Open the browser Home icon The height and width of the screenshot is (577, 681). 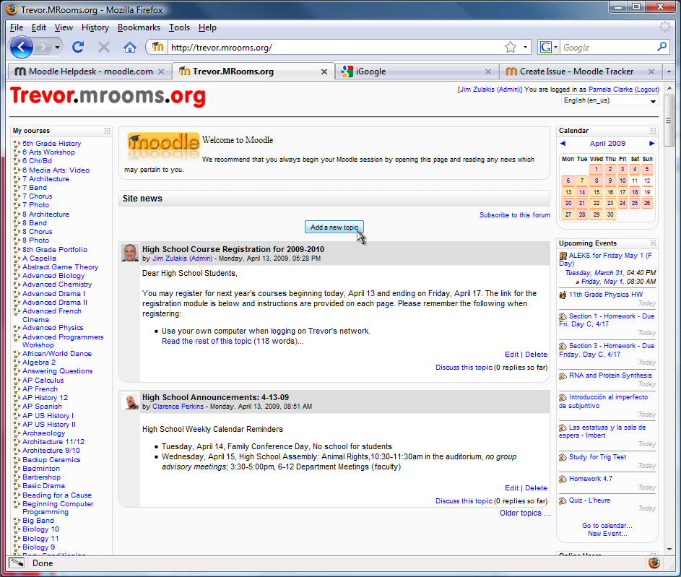pos(129,47)
